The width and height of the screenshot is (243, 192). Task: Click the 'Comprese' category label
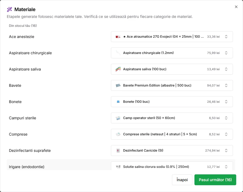18,134
